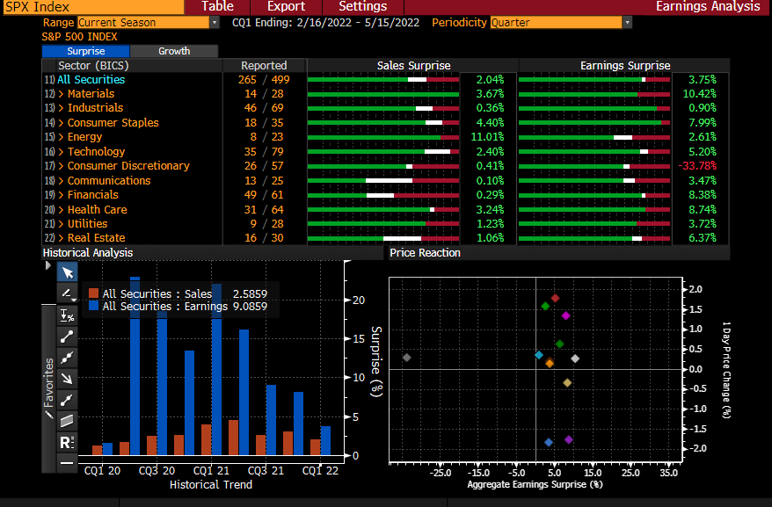
Task: Select the horizontal line tool
Action: 68,463
